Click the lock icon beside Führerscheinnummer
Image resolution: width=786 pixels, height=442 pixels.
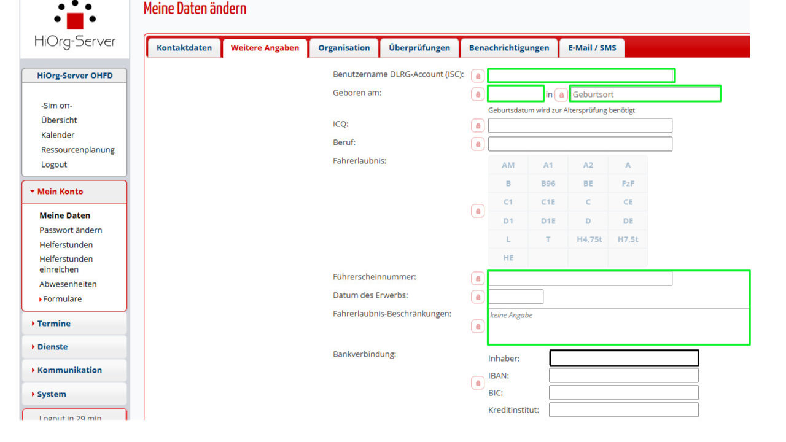coord(477,279)
